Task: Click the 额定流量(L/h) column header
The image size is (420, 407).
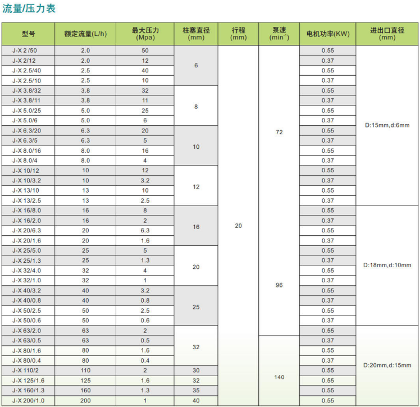Action: coord(85,34)
